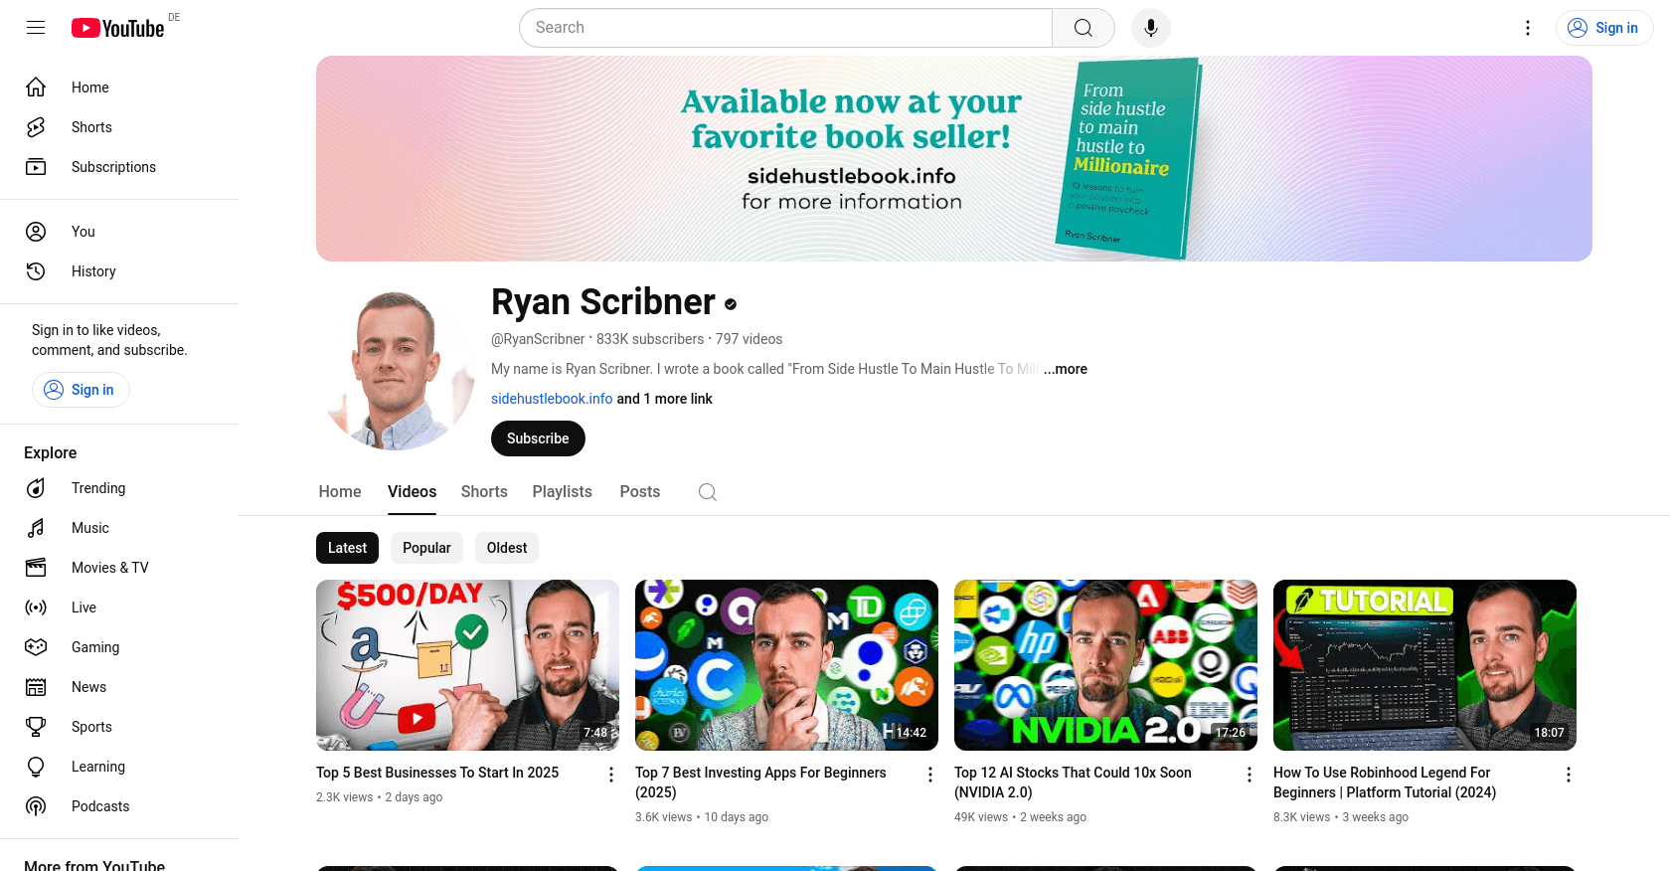Open the hamburger guide menu
Image resolution: width=1670 pixels, height=871 pixels.
coord(36,28)
